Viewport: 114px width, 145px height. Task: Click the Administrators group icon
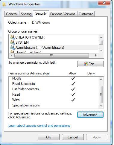coord(13,47)
